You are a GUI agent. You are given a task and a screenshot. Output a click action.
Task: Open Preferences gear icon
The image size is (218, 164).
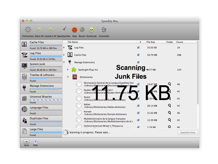pos(28,29)
